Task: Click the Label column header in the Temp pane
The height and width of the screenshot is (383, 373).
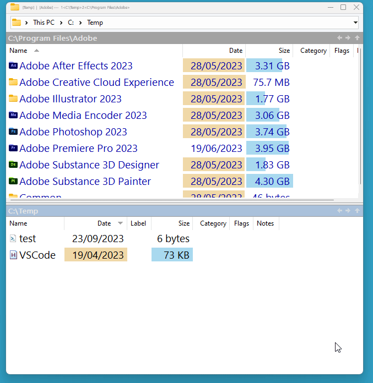Action: click(x=139, y=223)
